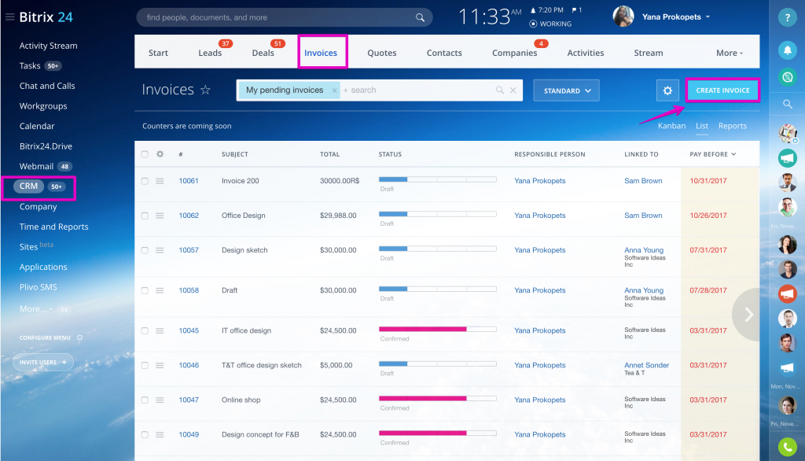The image size is (805, 461).
Task: Check the box for invoice 10057
Action: click(x=145, y=250)
